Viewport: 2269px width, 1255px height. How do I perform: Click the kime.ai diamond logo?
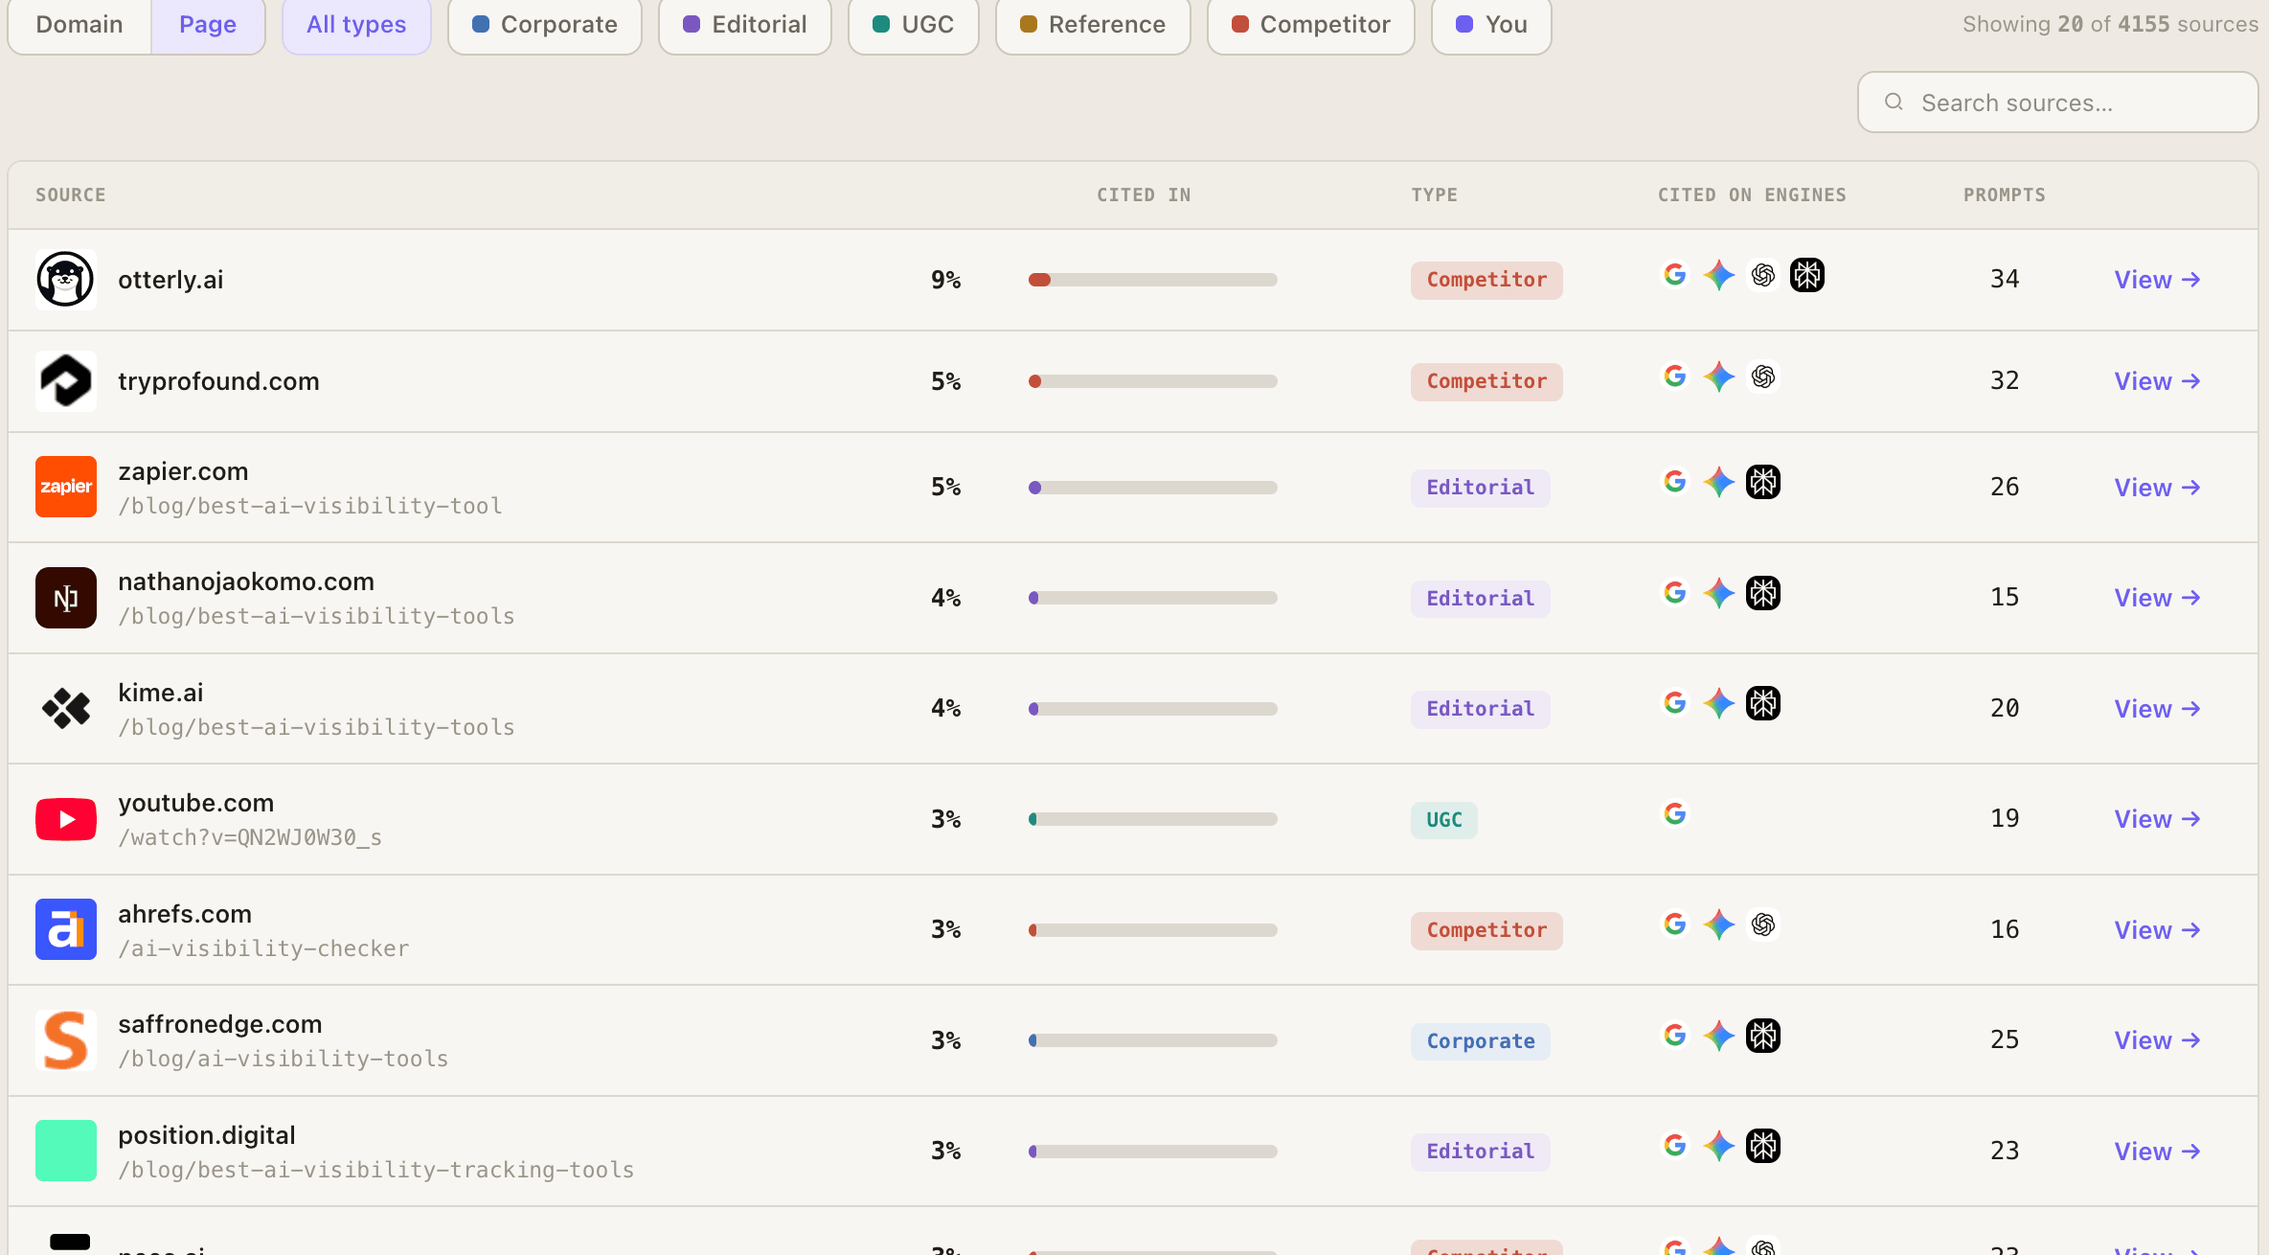click(65, 709)
